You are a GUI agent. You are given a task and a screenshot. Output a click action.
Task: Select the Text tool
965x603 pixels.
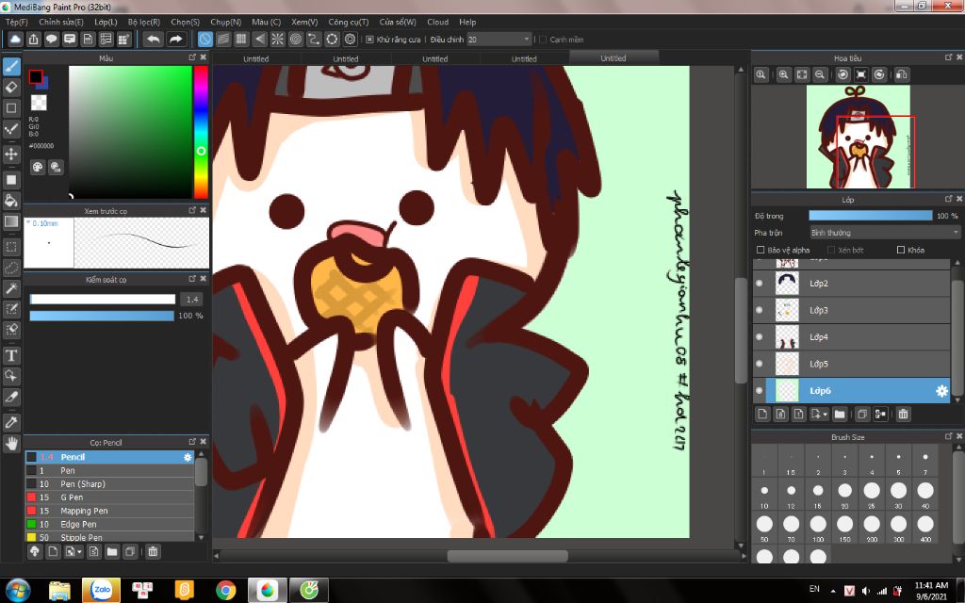[11, 355]
